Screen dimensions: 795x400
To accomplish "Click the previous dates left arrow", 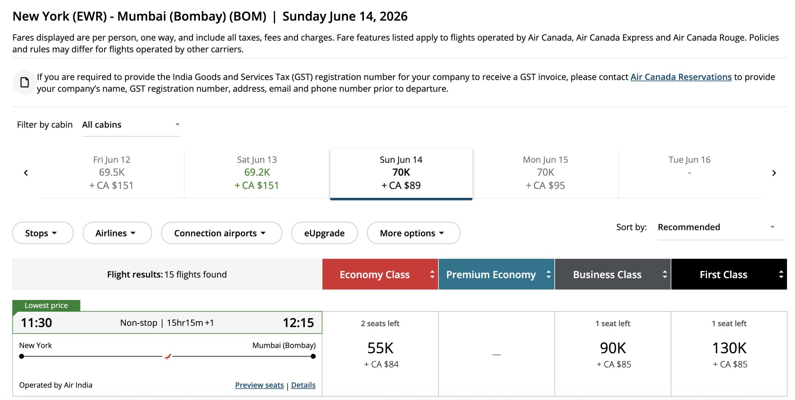I will [x=26, y=173].
